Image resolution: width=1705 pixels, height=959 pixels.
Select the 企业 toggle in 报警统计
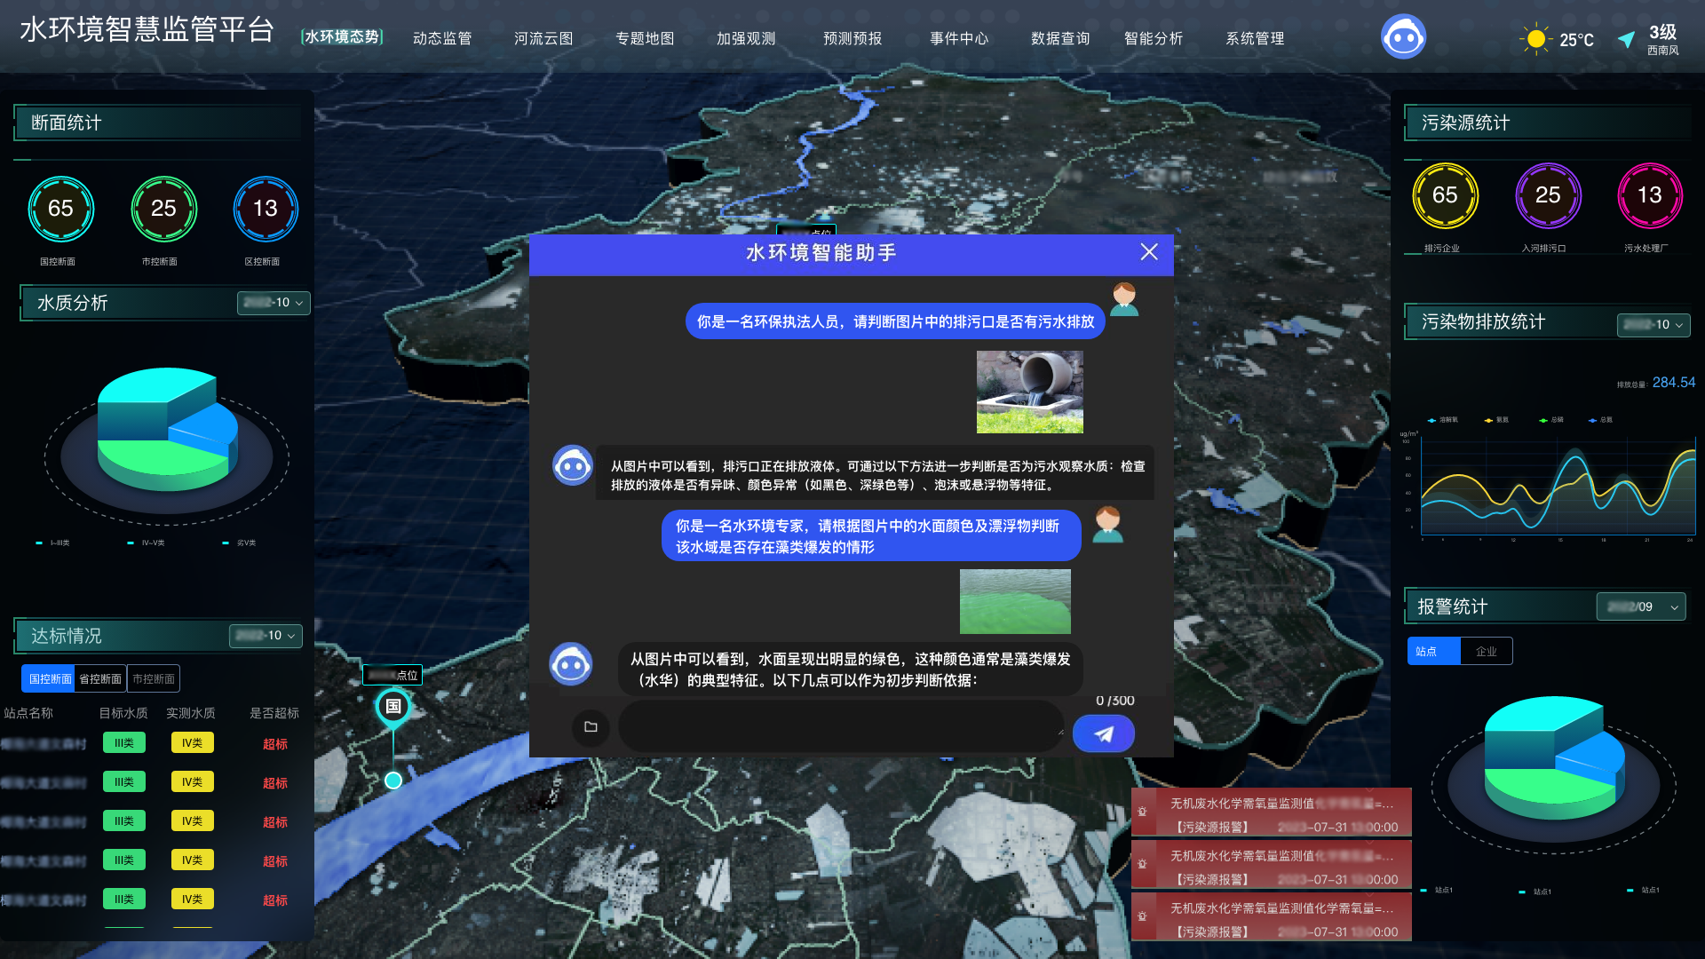click(1486, 651)
